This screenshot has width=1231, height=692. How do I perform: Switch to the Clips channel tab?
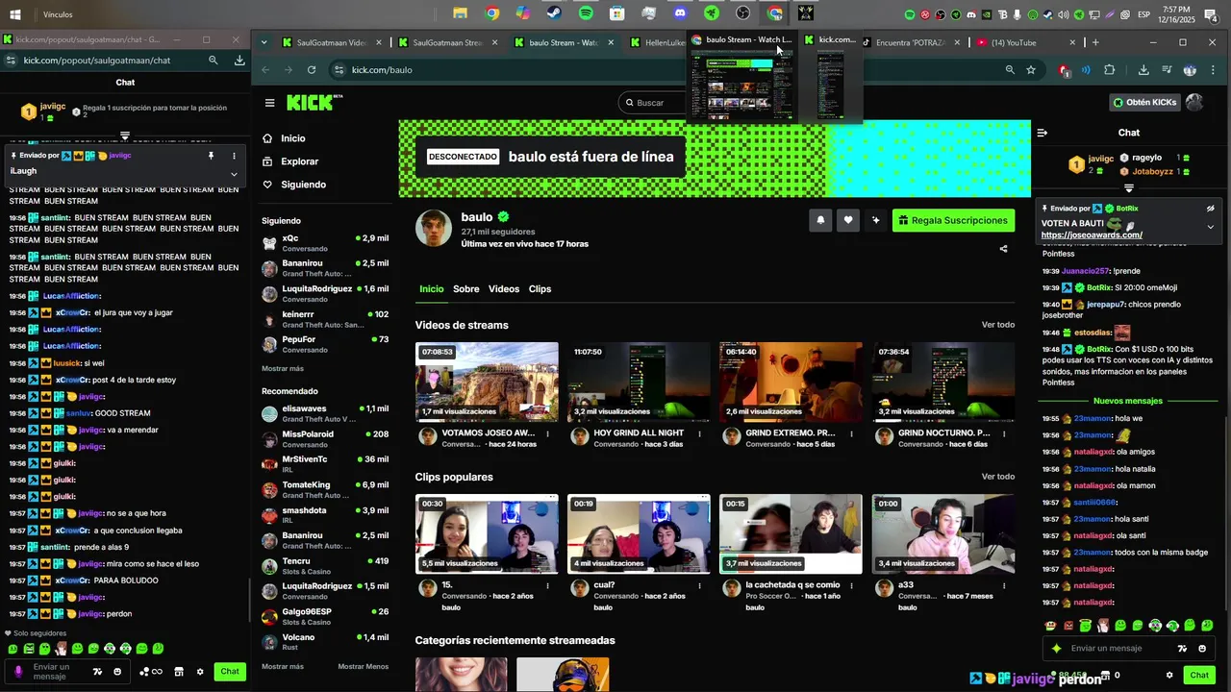[x=540, y=289]
